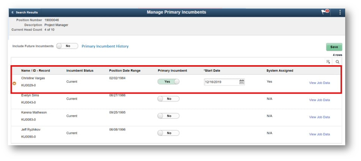View Job Data for Karena Matheson
This screenshot has width=361, height=161.
319,117
